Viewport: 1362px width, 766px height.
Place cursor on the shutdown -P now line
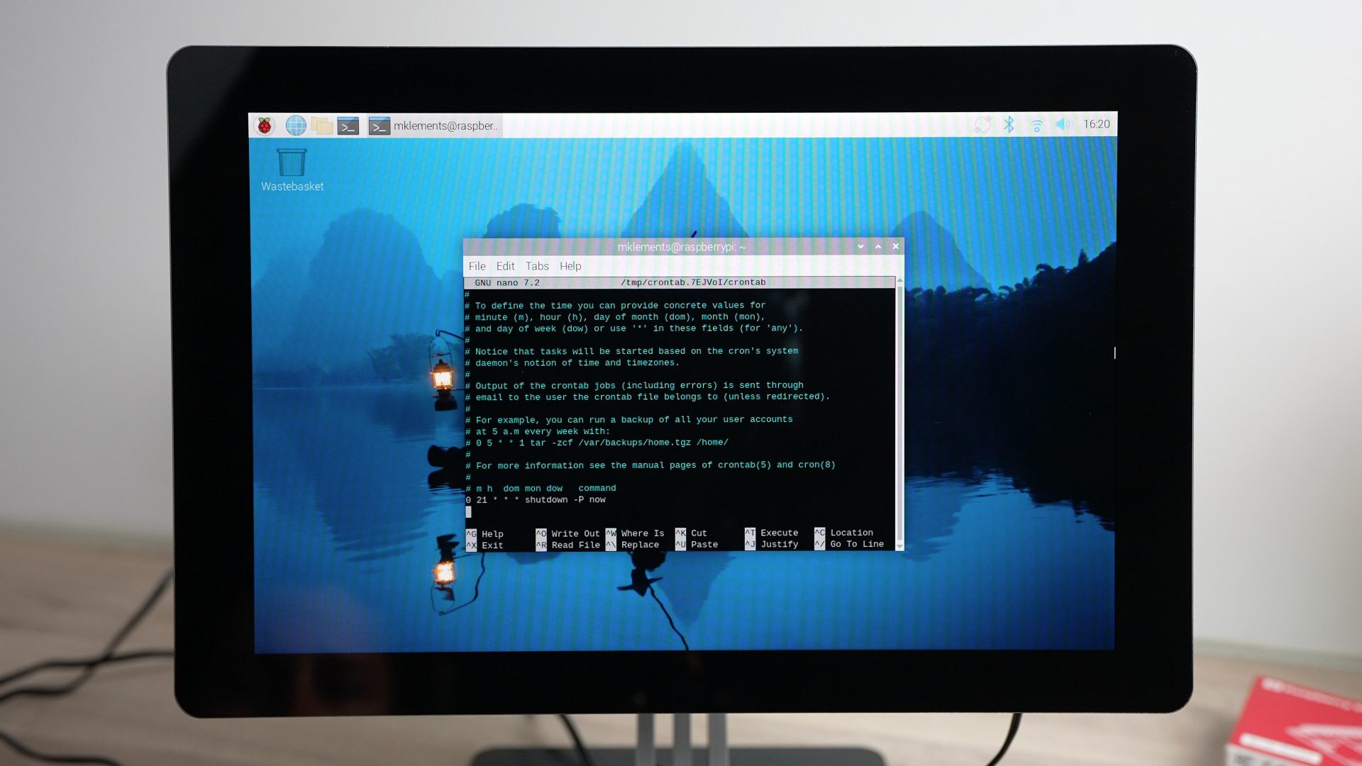[546, 500]
